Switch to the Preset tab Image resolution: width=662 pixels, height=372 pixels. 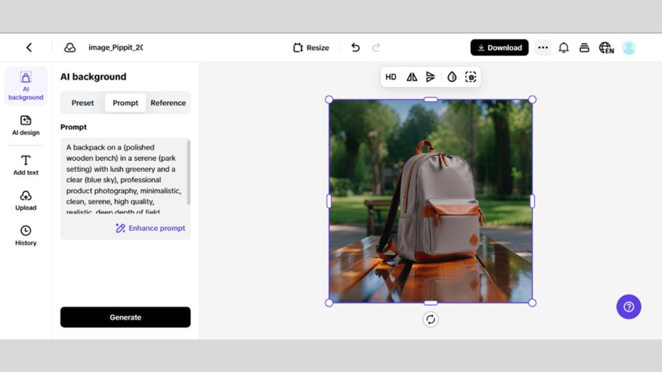[83, 103]
